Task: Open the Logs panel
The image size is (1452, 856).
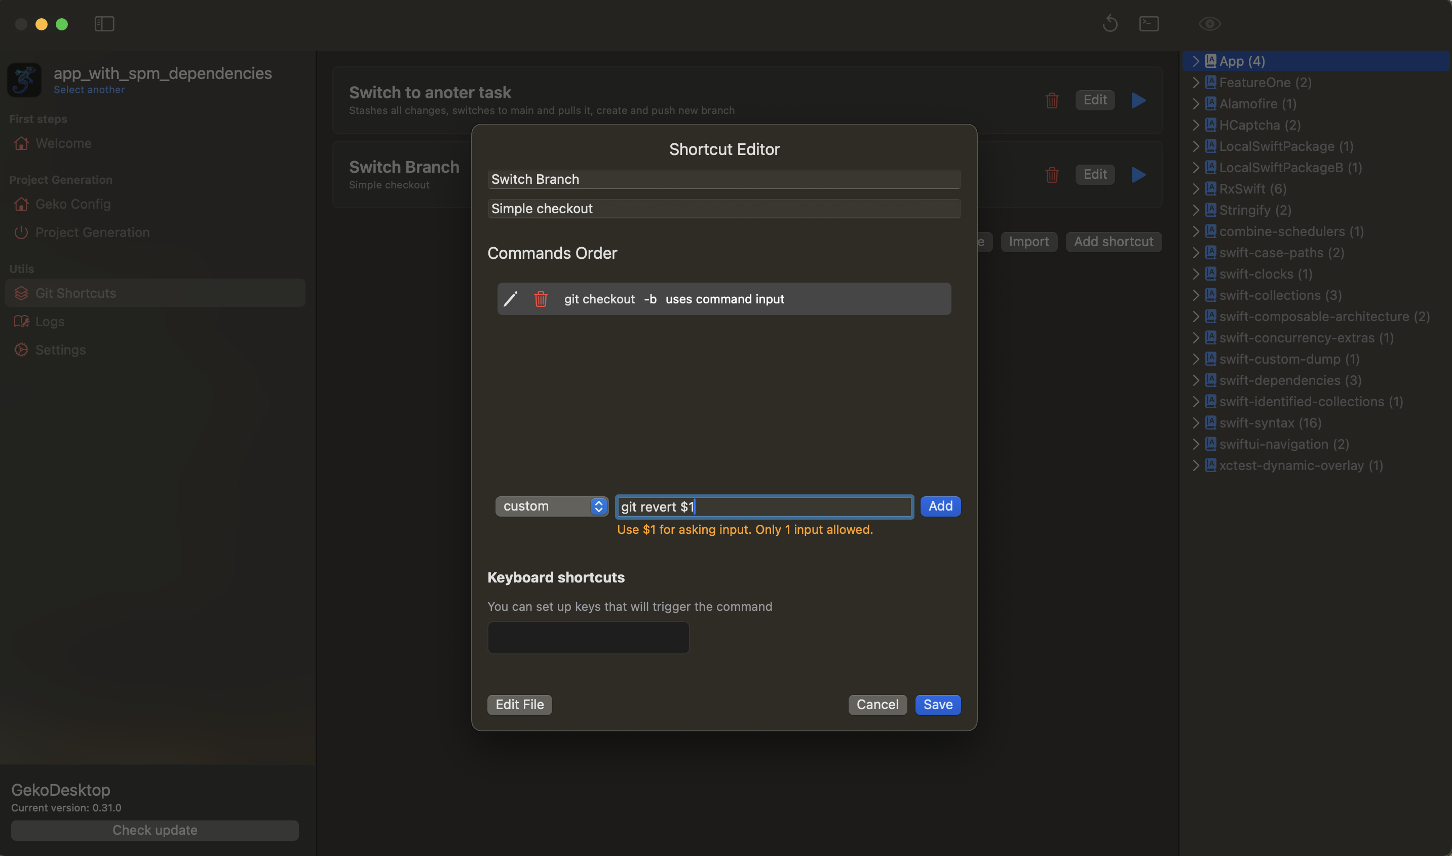Action: pos(49,321)
